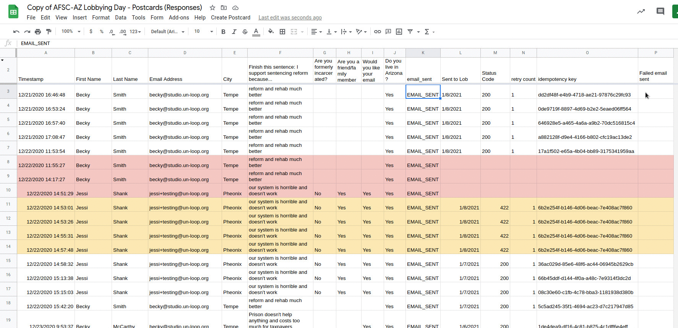Click the Last edit was seconds ago link
678x328 pixels.
point(290,18)
